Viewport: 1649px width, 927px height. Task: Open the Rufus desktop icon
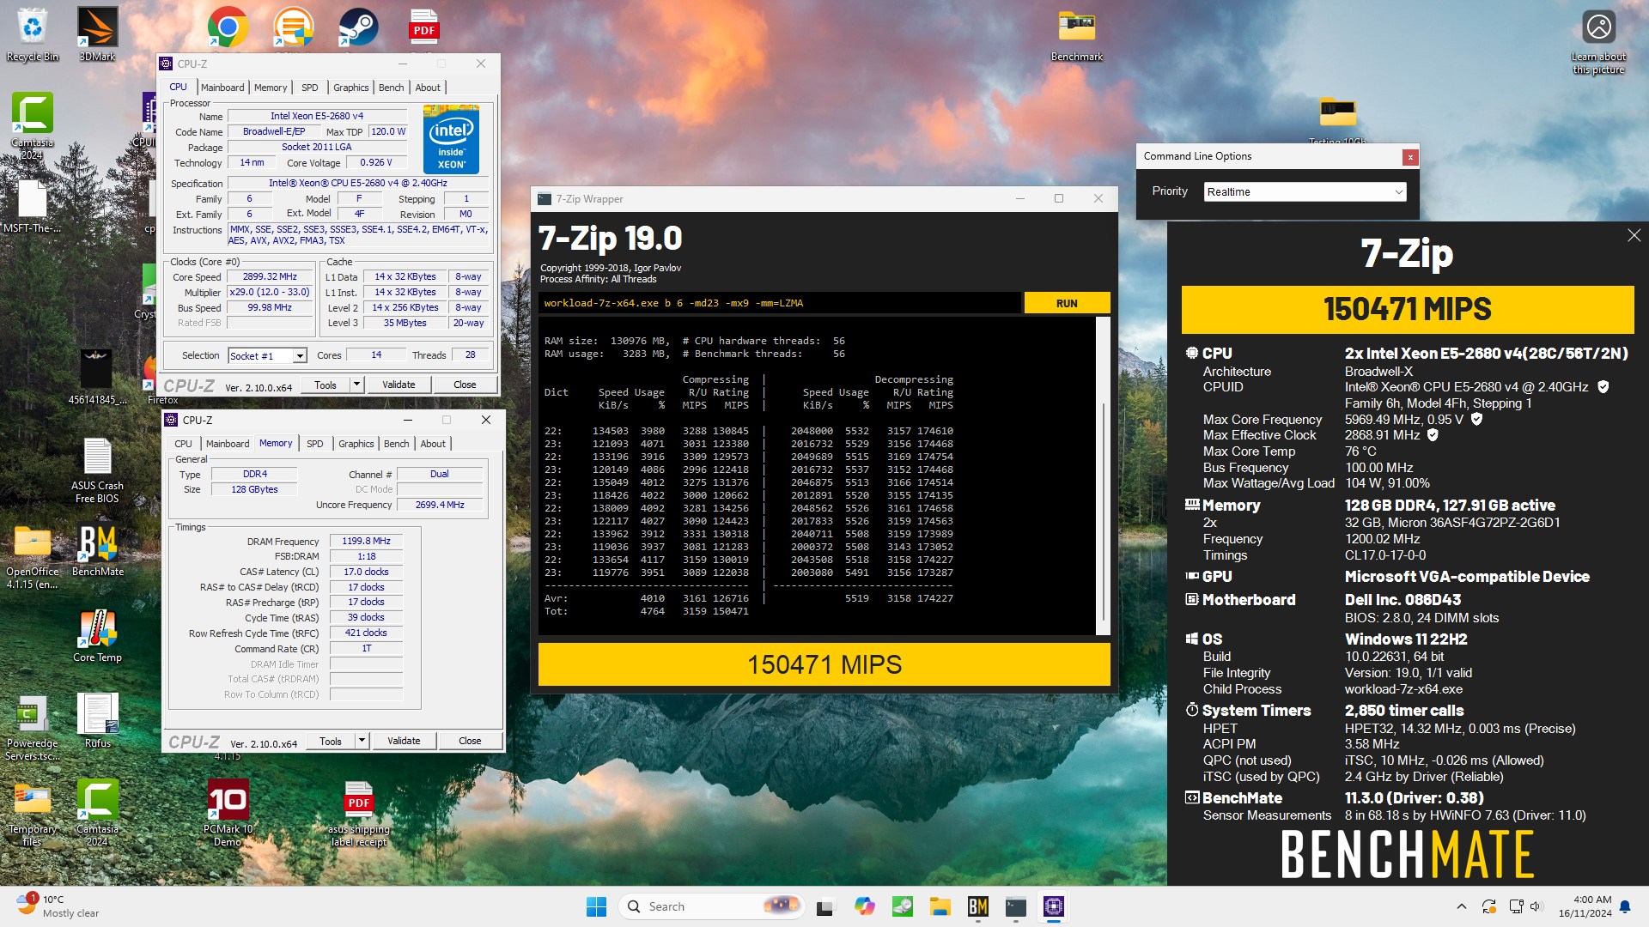(97, 721)
